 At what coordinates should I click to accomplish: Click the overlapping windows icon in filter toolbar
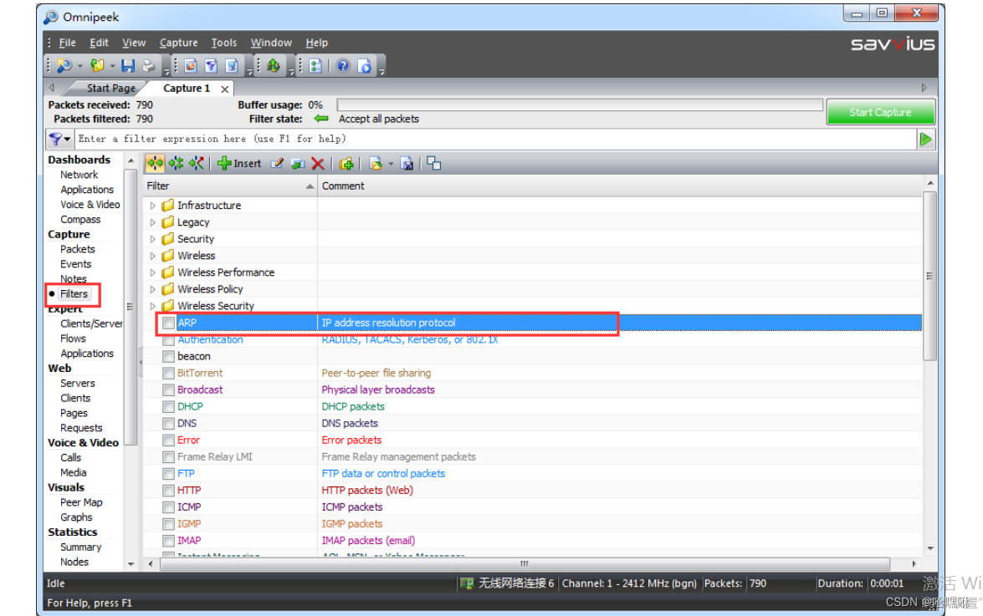434,163
